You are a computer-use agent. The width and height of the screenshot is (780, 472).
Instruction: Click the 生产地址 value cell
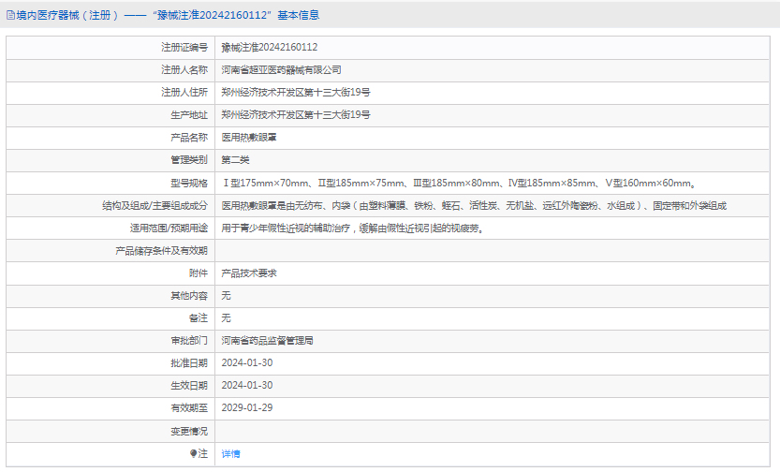pyautogui.click(x=296, y=114)
